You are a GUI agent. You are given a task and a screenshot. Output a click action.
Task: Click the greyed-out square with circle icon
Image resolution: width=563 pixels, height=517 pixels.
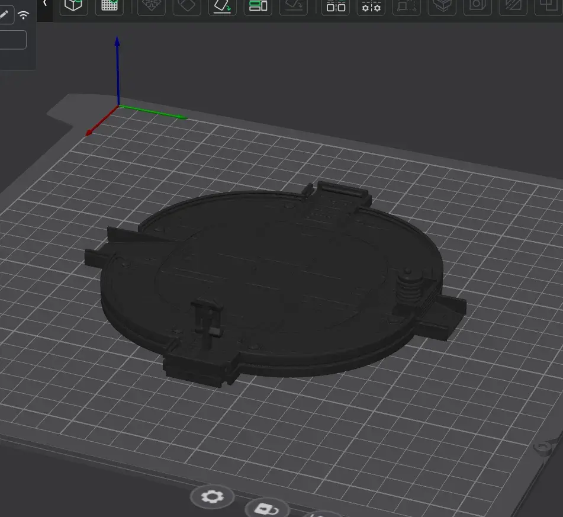pyautogui.click(x=478, y=5)
